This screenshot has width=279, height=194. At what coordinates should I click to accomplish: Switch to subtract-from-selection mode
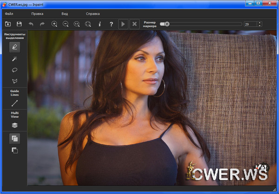(x=14, y=150)
